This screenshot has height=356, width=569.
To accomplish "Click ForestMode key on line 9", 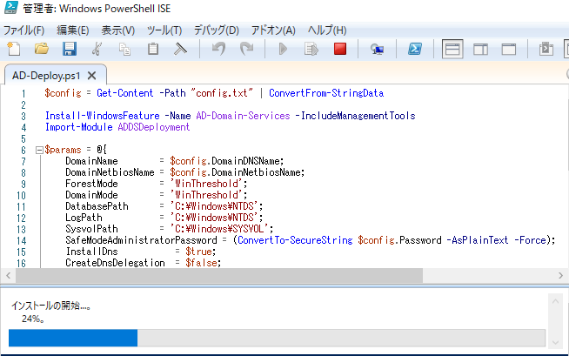I will coord(92,184).
